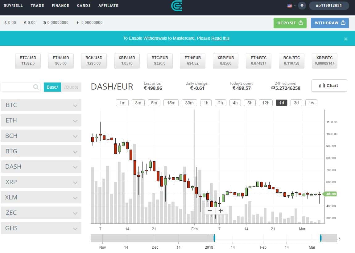Expand the GHS market list

click(41, 228)
